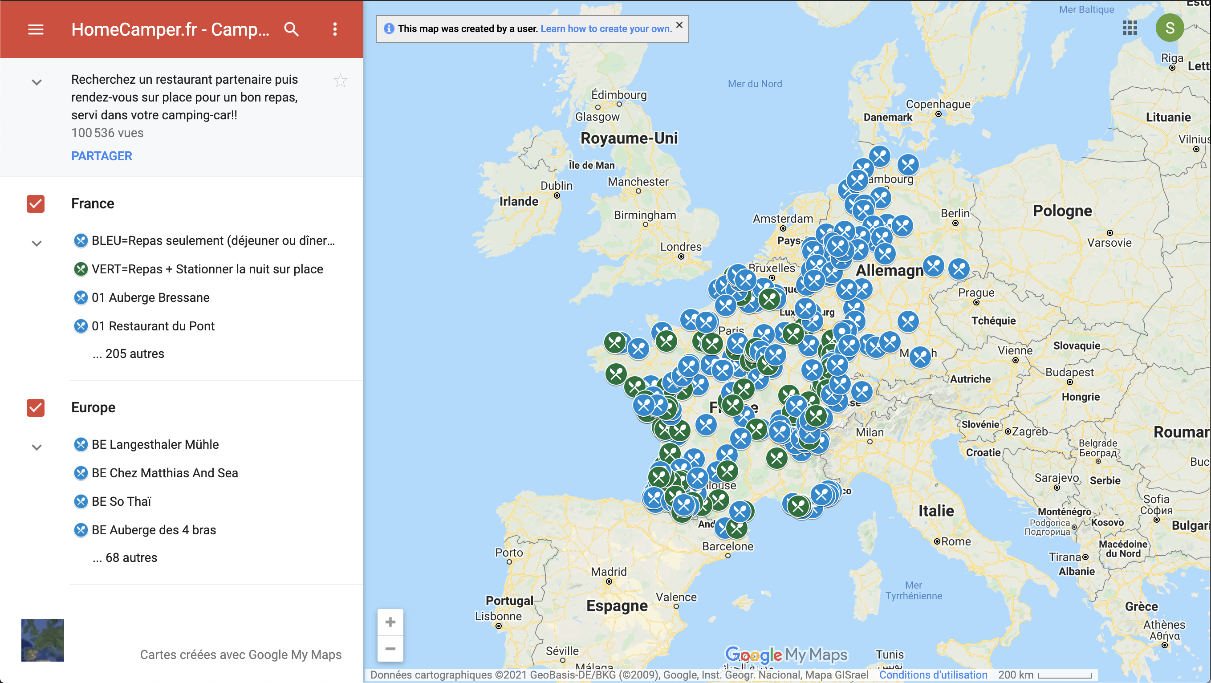Open the green S account avatar
The image size is (1211, 683).
pos(1170,28)
